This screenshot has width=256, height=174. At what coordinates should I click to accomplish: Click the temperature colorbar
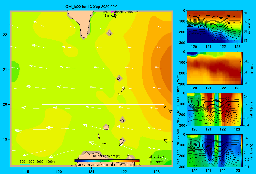click(242, 27)
